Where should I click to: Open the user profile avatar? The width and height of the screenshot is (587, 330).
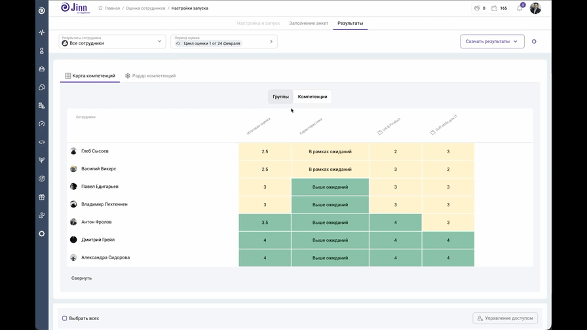(x=535, y=9)
